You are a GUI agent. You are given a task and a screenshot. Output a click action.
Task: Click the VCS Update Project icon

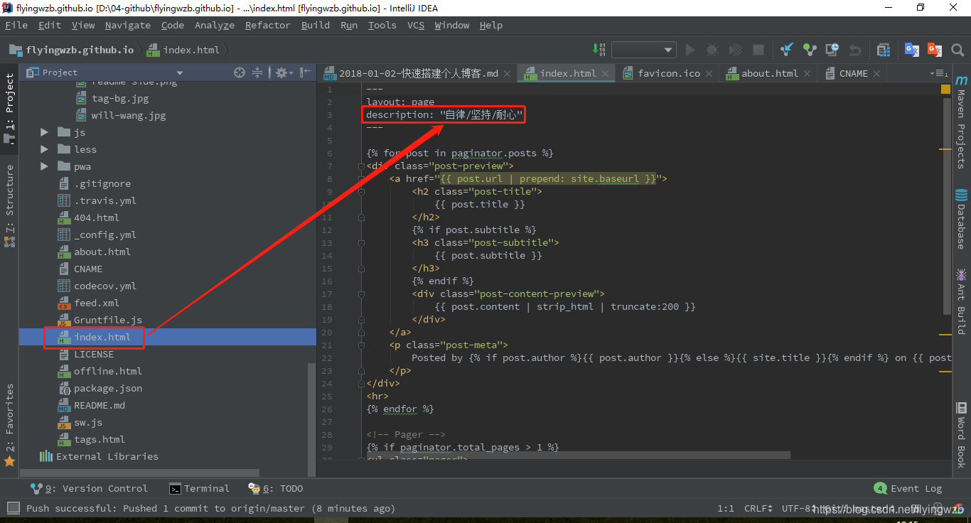(787, 50)
